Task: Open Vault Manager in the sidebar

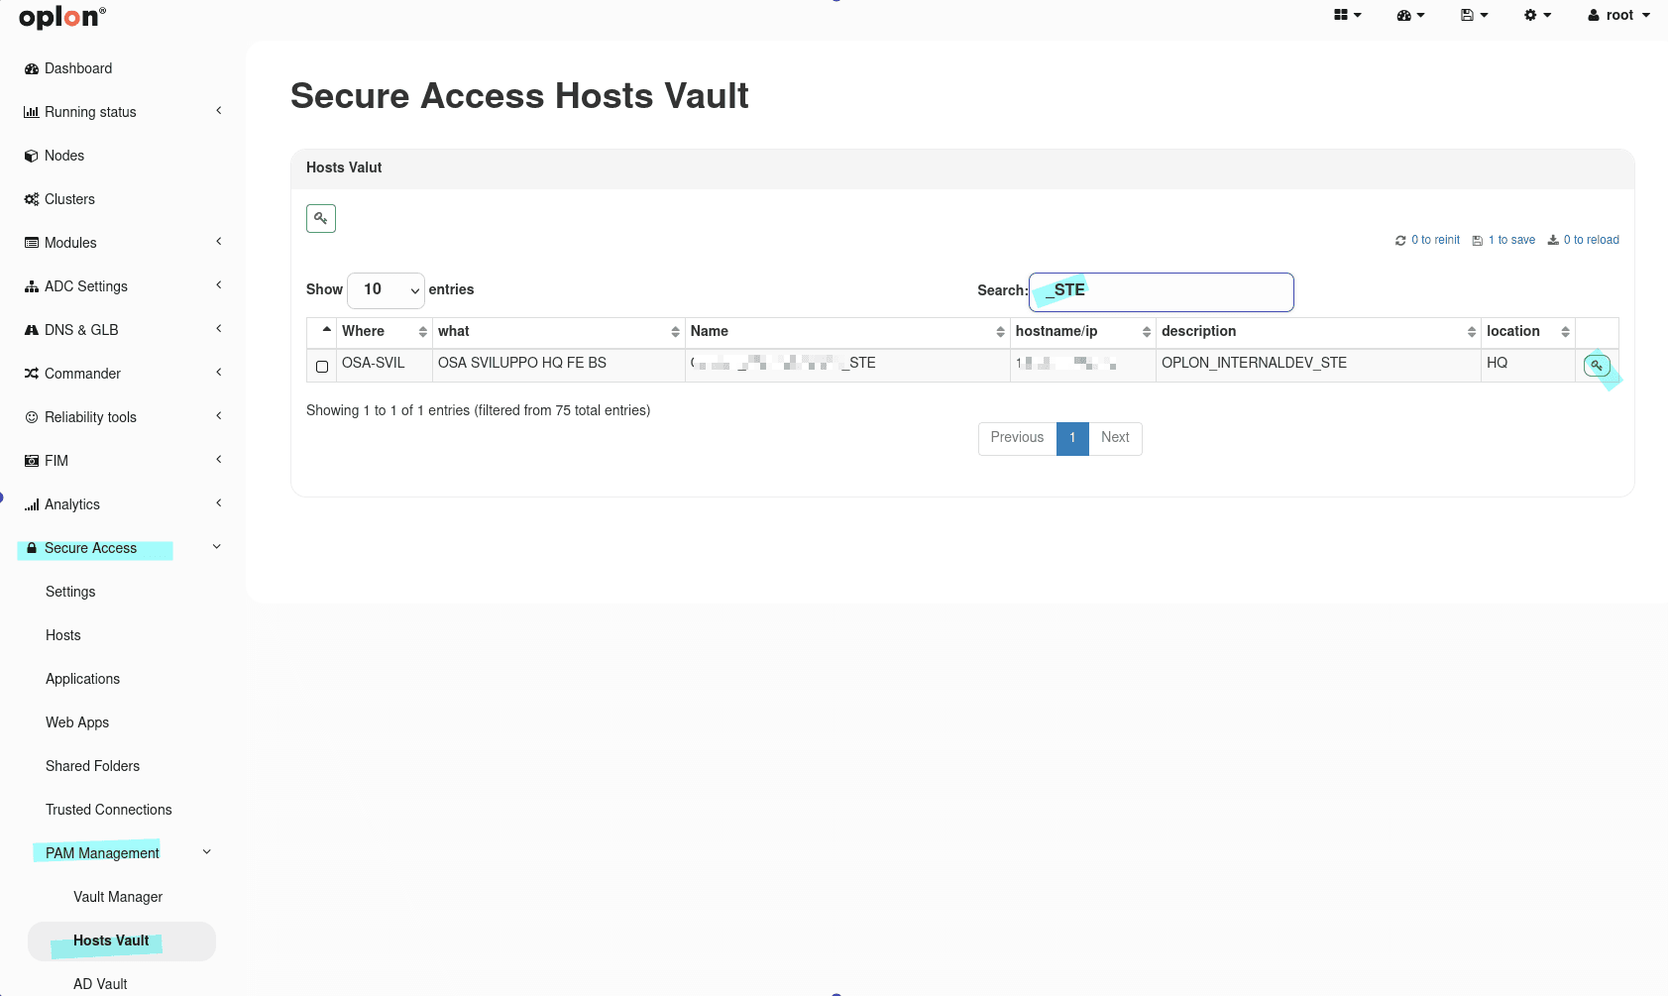Action: (x=118, y=897)
